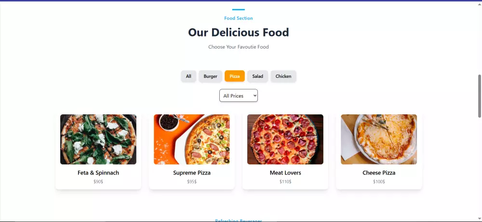
Task: Click the $90$ price under Feta
Action: [x=98, y=182]
